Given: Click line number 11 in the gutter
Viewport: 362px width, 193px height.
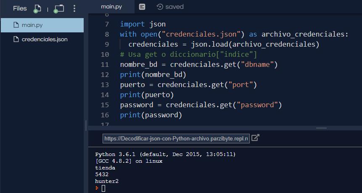Looking at the screenshot, I should pos(105,64).
